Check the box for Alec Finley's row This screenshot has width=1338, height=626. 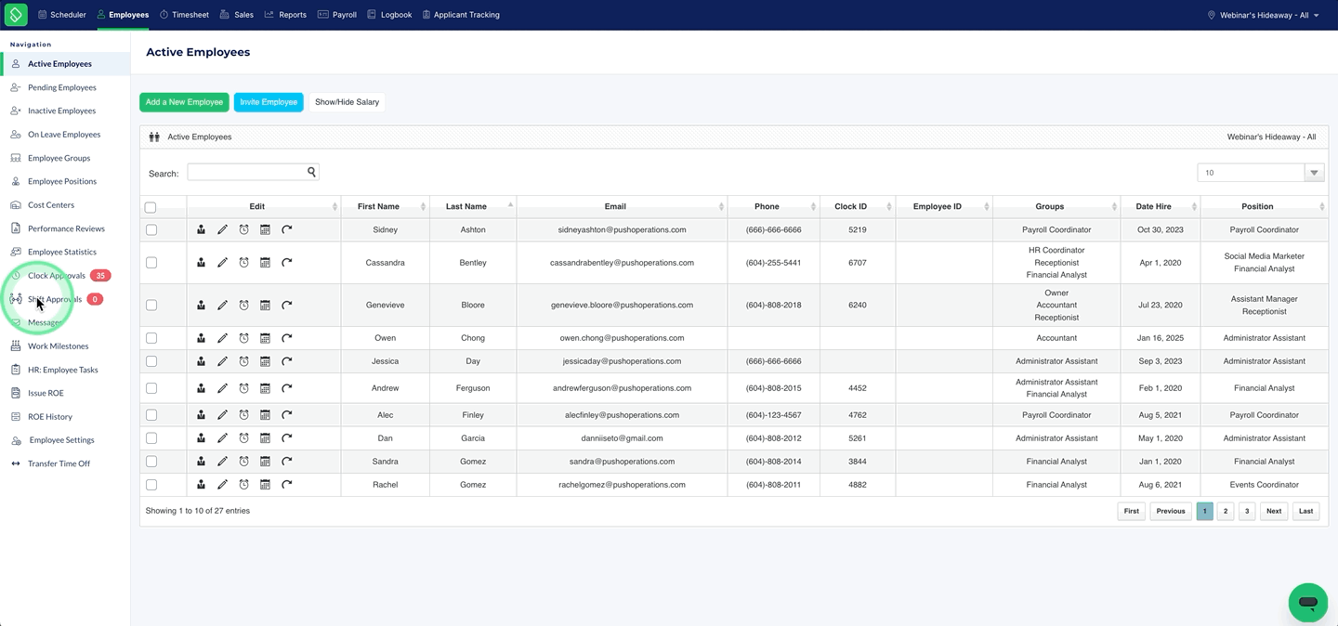151,415
